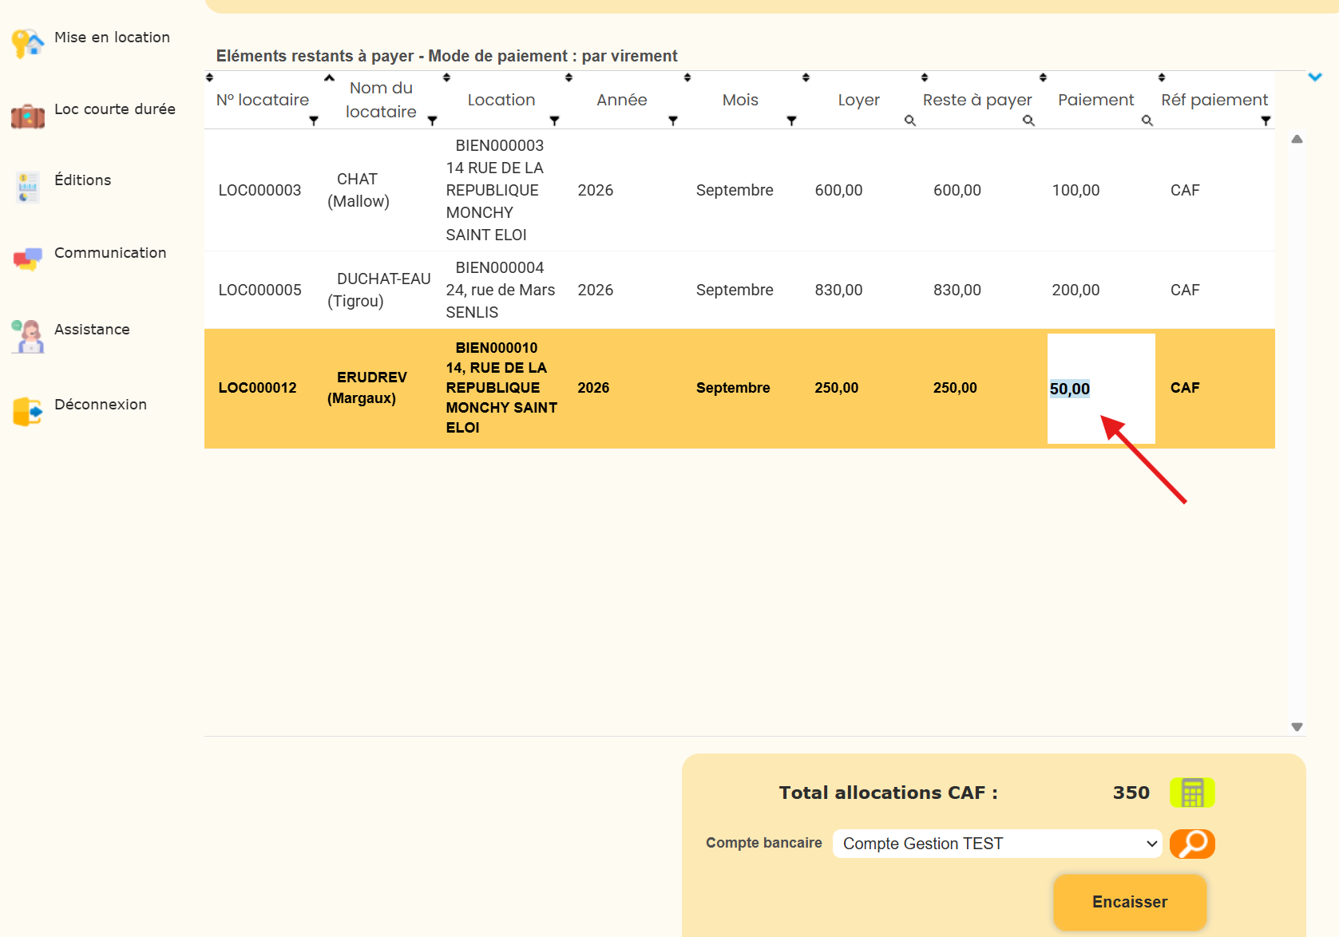Click location BIEN000003 cell
1339x937 pixels.
495,190
